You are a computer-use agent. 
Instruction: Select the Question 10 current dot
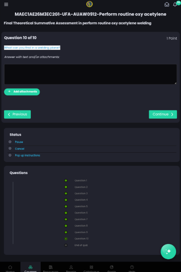[66, 239]
